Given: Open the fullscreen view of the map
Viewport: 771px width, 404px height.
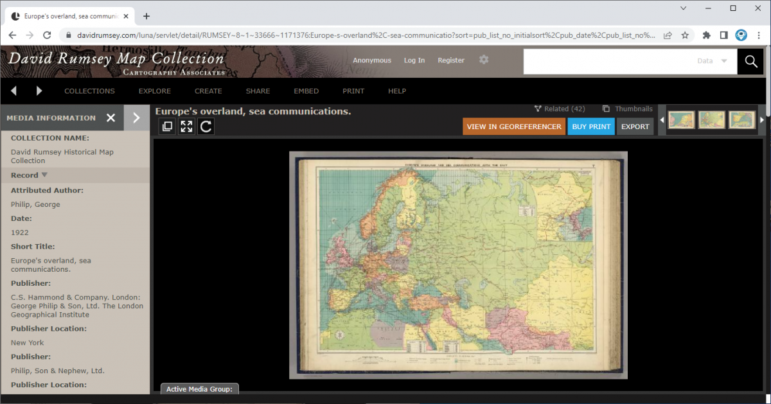Looking at the screenshot, I should pos(186,126).
